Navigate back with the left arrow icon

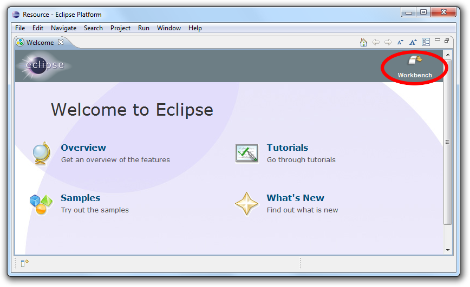coord(376,42)
